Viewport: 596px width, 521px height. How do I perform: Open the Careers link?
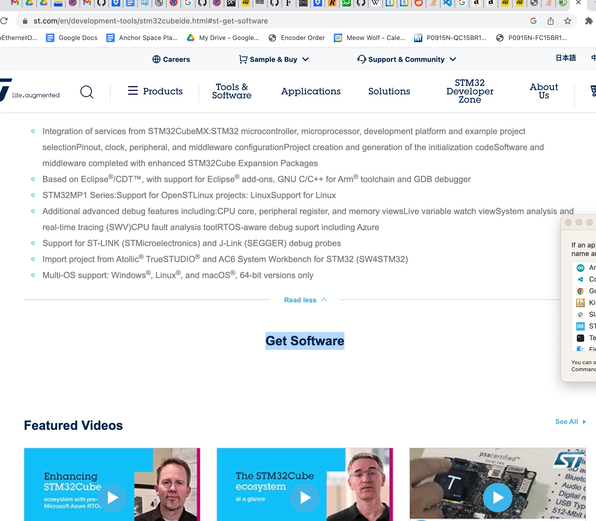pyautogui.click(x=171, y=59)
